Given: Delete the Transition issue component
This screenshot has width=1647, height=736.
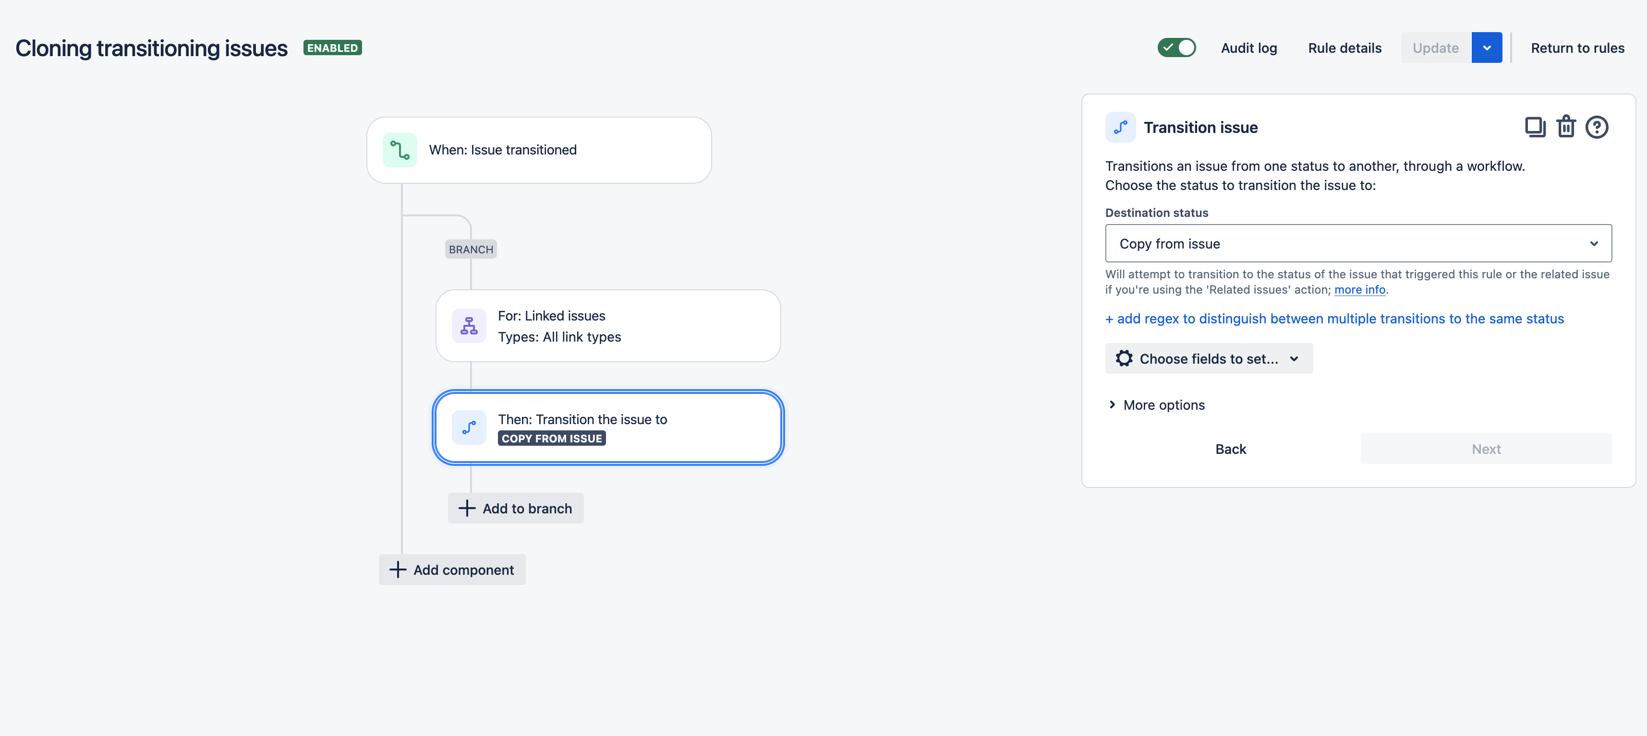Looking at the screenshot, I should point(1566,127).
